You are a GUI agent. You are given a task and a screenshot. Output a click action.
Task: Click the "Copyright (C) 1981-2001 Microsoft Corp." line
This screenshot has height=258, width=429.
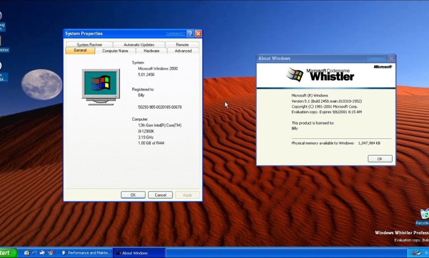tap(324, 106)
